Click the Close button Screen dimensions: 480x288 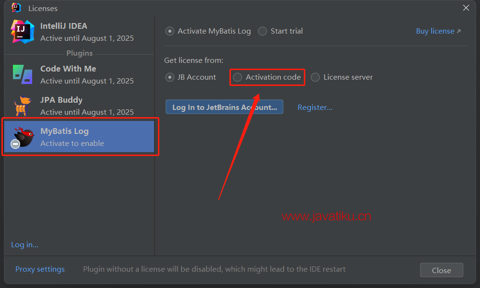coord(442,270)
